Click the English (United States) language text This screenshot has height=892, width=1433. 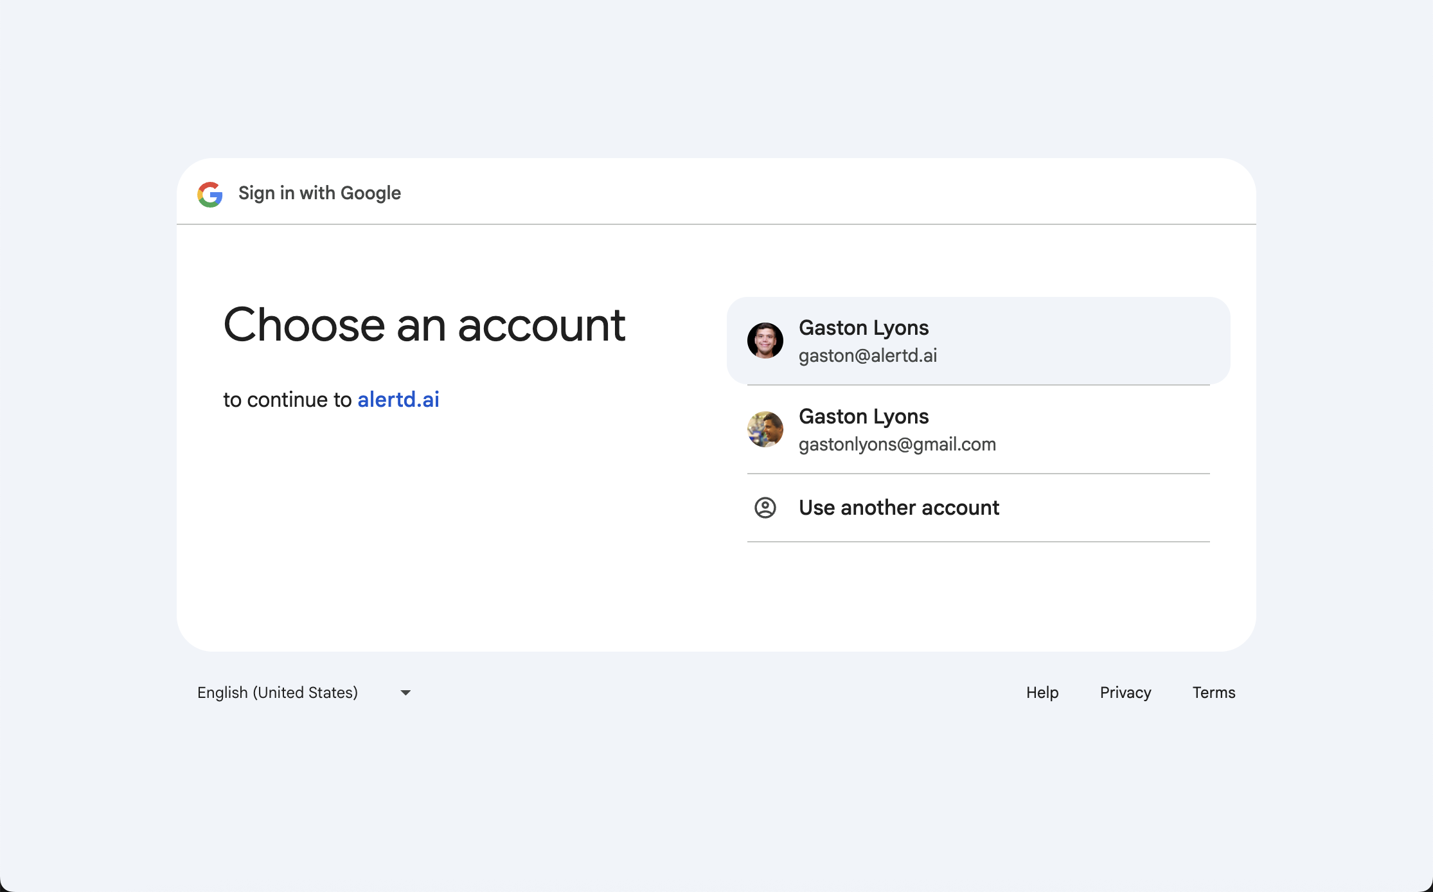pyautogui.click(x=277, y=692)
